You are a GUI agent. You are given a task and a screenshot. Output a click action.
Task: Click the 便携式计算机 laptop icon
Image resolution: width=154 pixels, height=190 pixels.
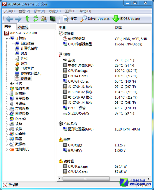[17, 74]
